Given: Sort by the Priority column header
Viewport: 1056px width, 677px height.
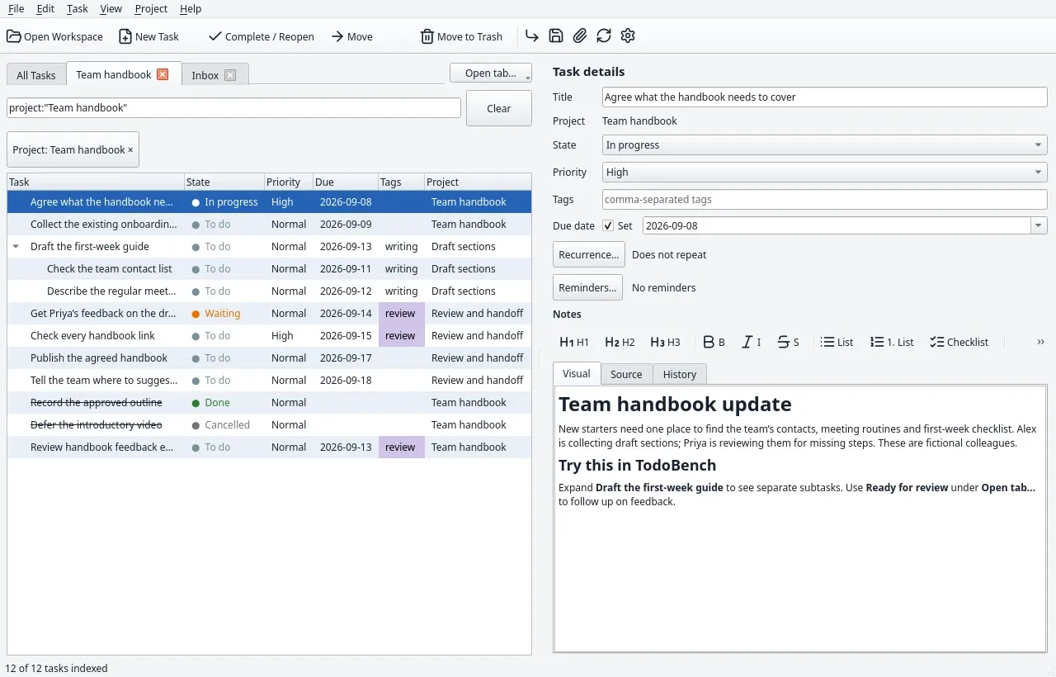Looking at the screenshot, I should pyautogui.click(x=288, y=182).
